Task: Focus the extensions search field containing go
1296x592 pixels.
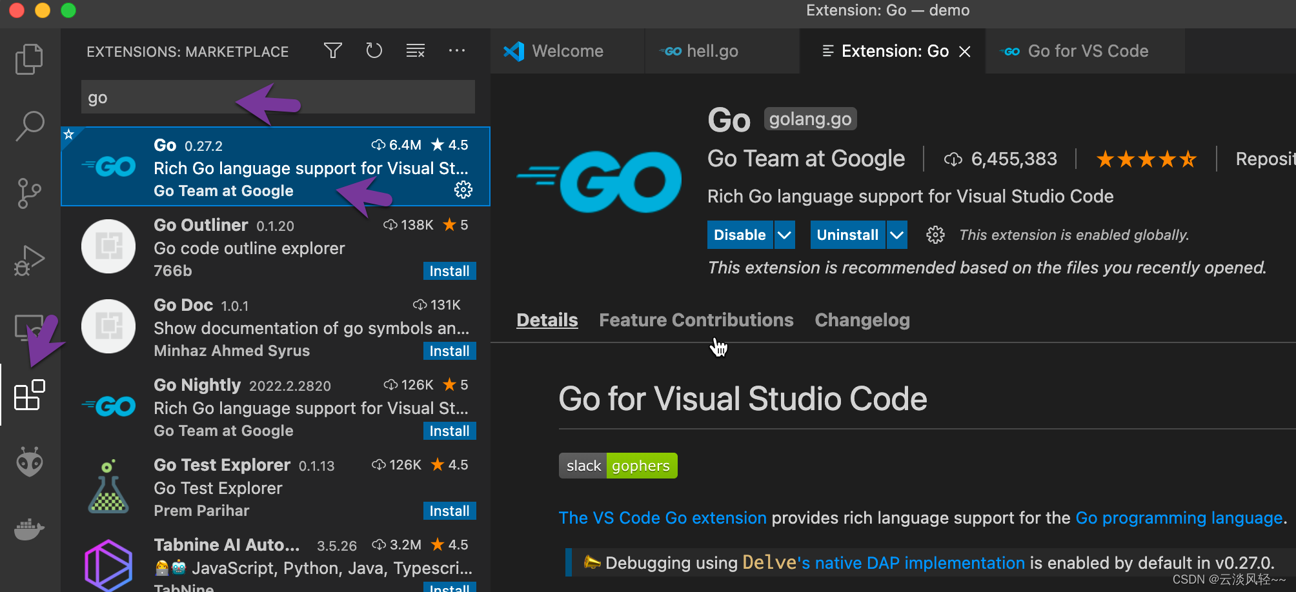Action: click(278, 97)
